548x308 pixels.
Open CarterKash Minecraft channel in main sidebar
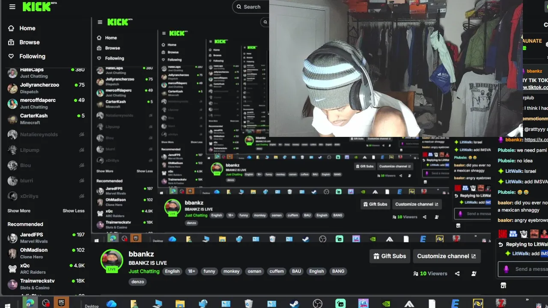(46, 119)
